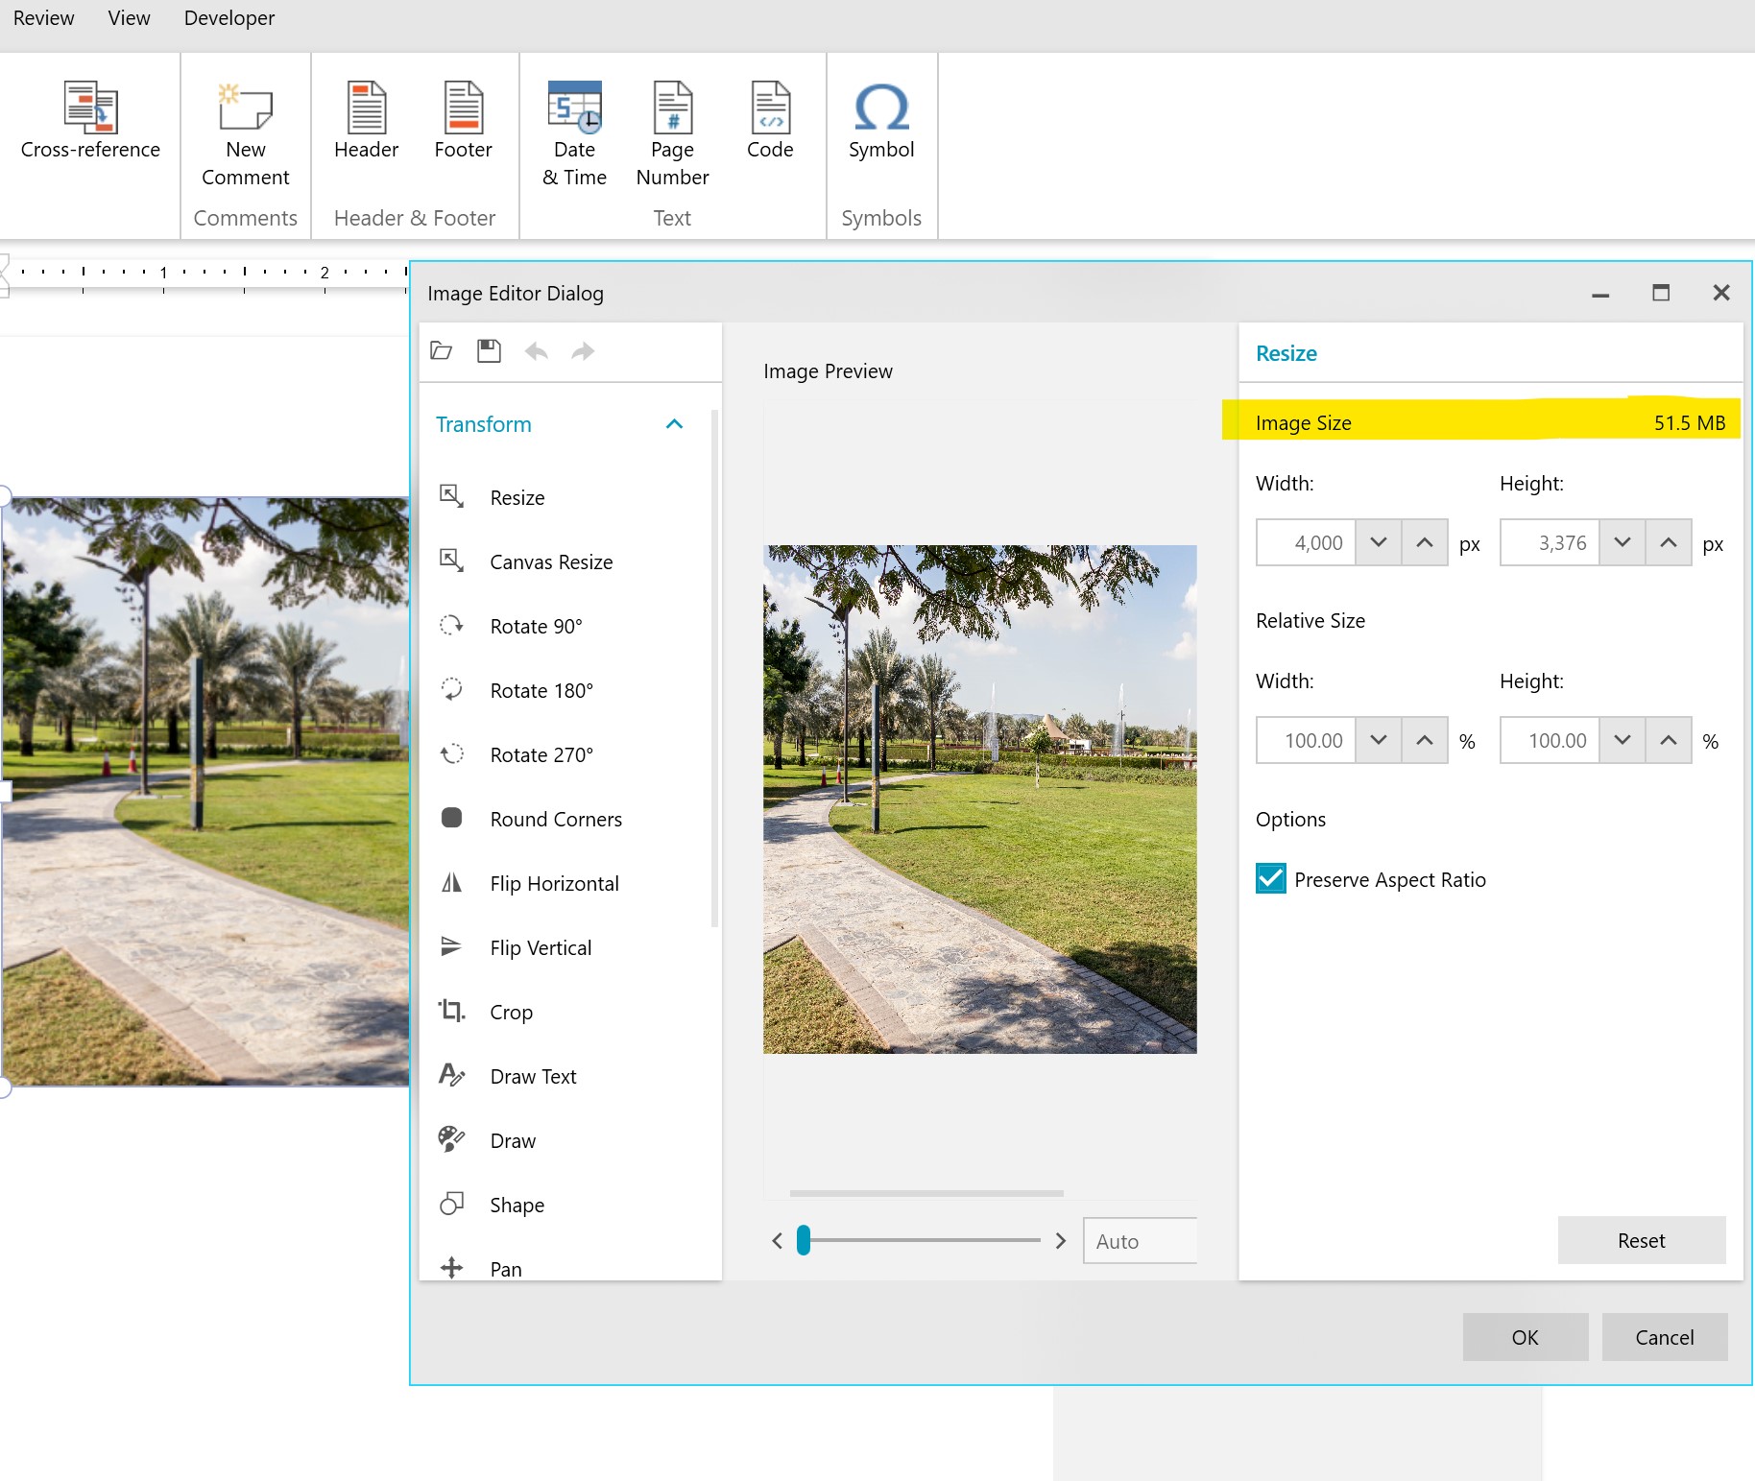The width and height of the screenshot is (1755, 1481).
Task: Click the Auto zoom input field
Action: 1139,1241
